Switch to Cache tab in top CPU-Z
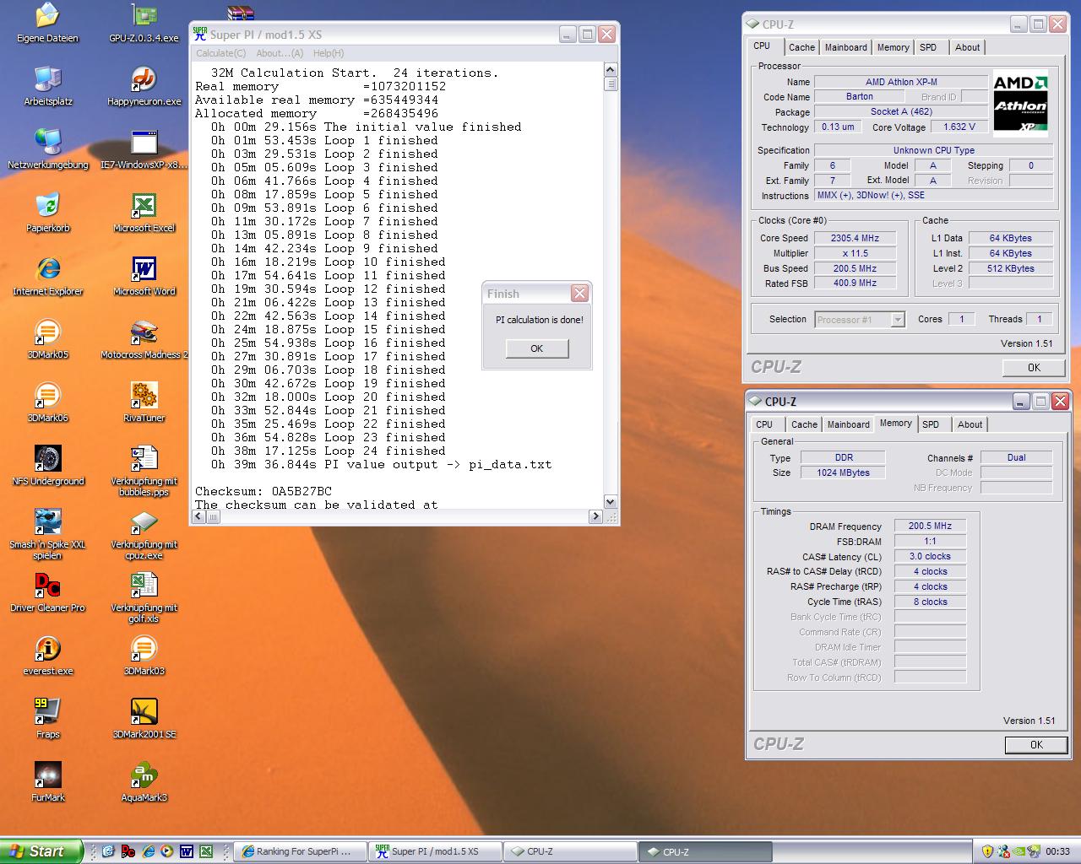The width and height of the screenshot is (1081, 864). (802, 47)
